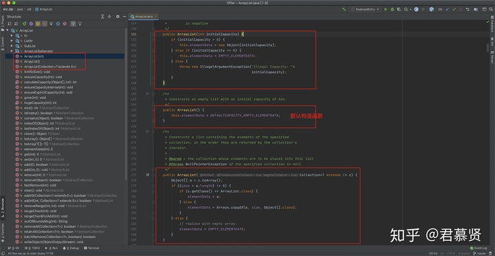Screen dimensions: 495x256
Task: Toggle Show non-public members orange icon
Action: pos(45,23)
